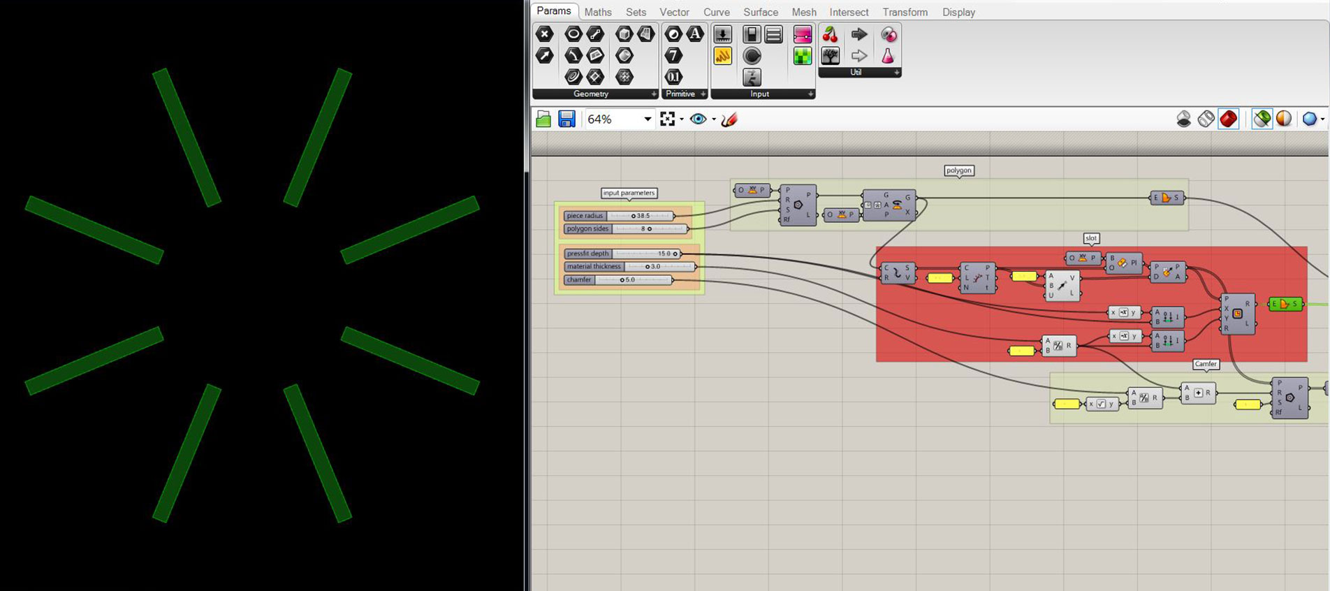The height and width of the screenshot is (591, 1330).
Task: Go to the Curve tab
Action: click(717, 12)
